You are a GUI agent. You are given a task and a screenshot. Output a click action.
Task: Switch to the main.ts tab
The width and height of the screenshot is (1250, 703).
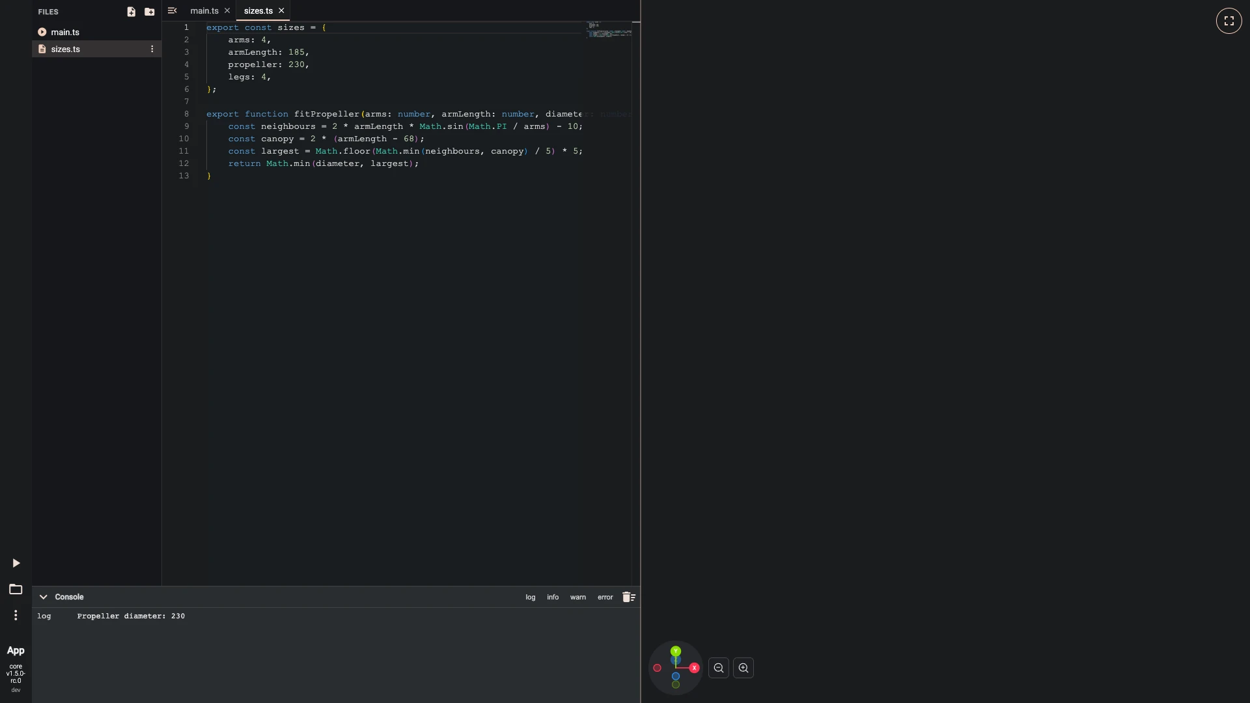(204, 10)
